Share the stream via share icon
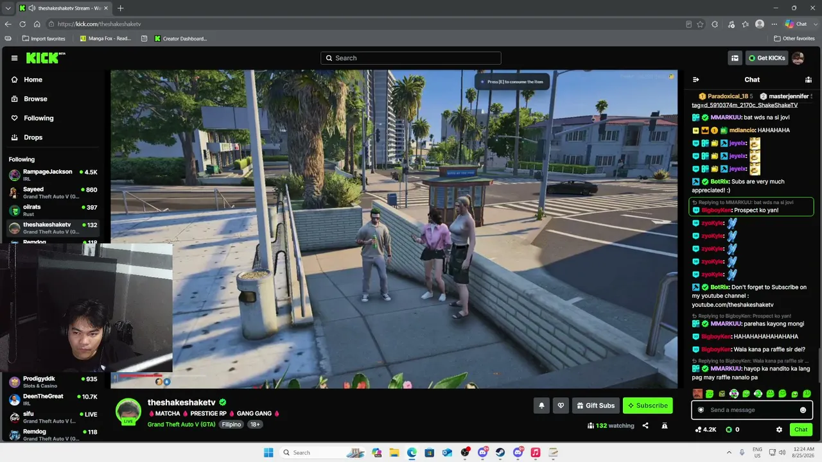Viewport: 822px width, 462px height. 645,425
